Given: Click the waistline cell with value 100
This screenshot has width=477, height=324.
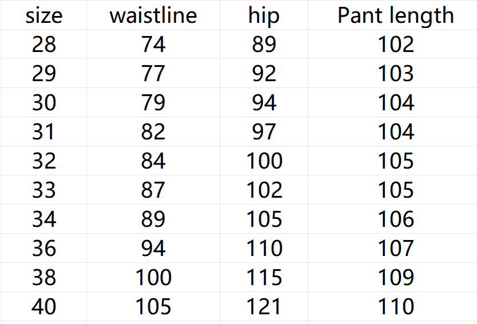Looking at the screenshot, I should pyautogui.click(x=153, y=278).
